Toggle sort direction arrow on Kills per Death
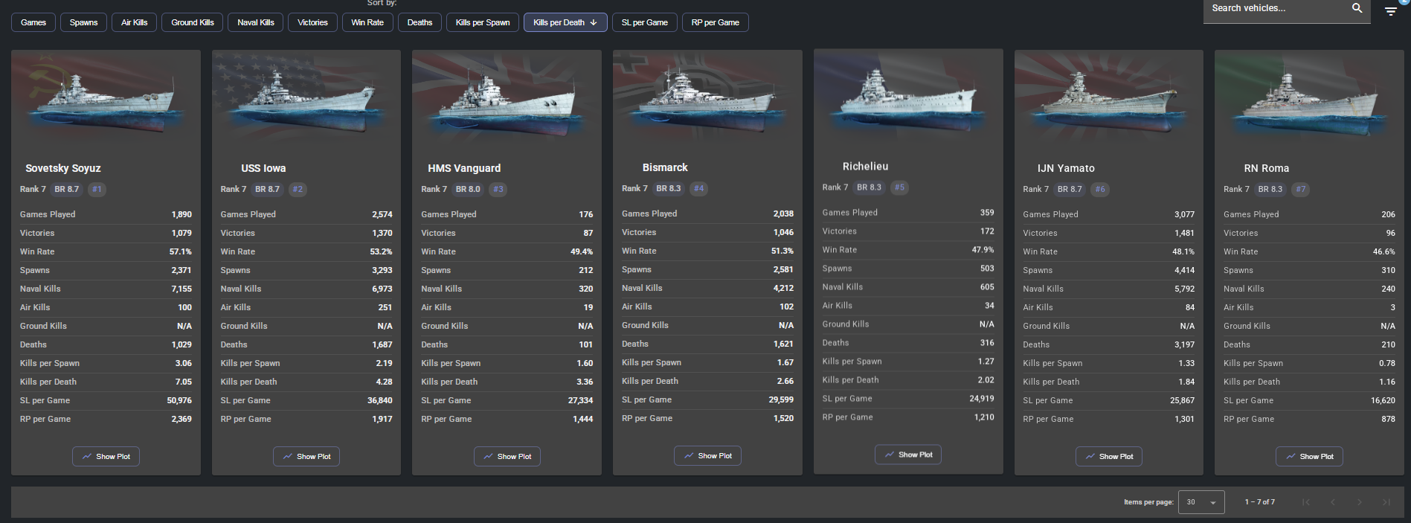 coord(594,22)
